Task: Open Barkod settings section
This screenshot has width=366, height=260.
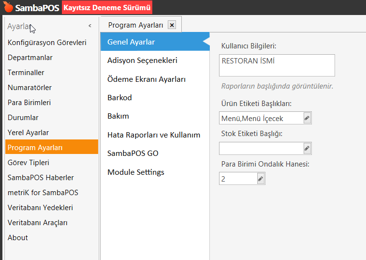Action: (119, 97)
